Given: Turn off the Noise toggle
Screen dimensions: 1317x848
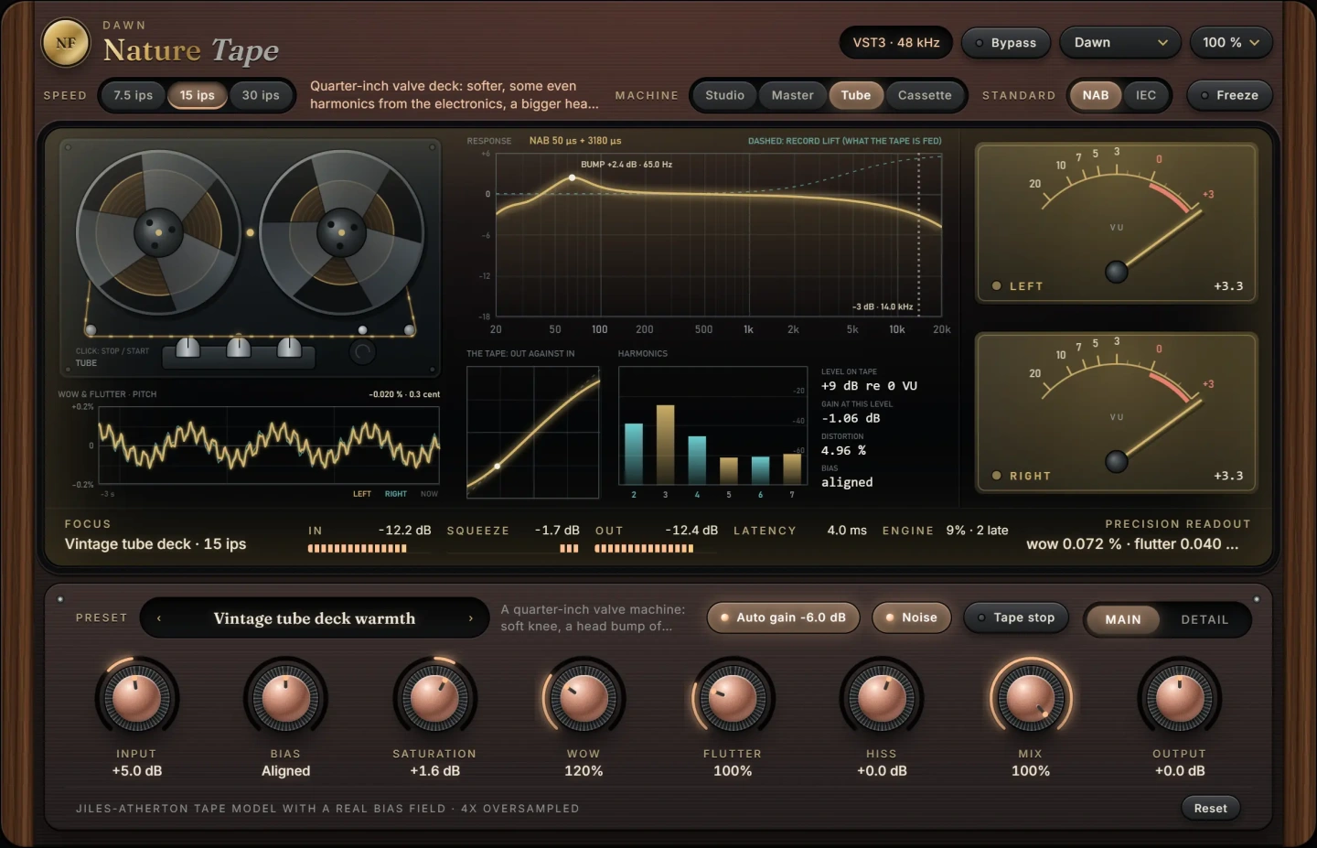Looking at the screenshot, I should [x=911, y=617].
